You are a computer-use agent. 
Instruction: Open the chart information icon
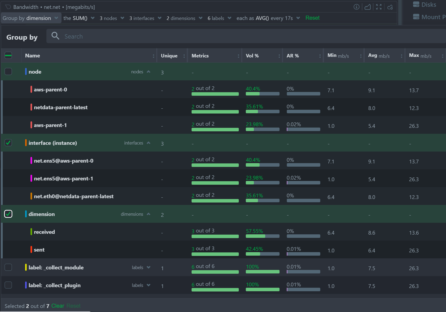[x=356, y=7]
